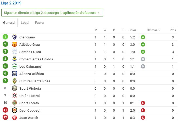Switch to the Fuera tab

[39, 22]
